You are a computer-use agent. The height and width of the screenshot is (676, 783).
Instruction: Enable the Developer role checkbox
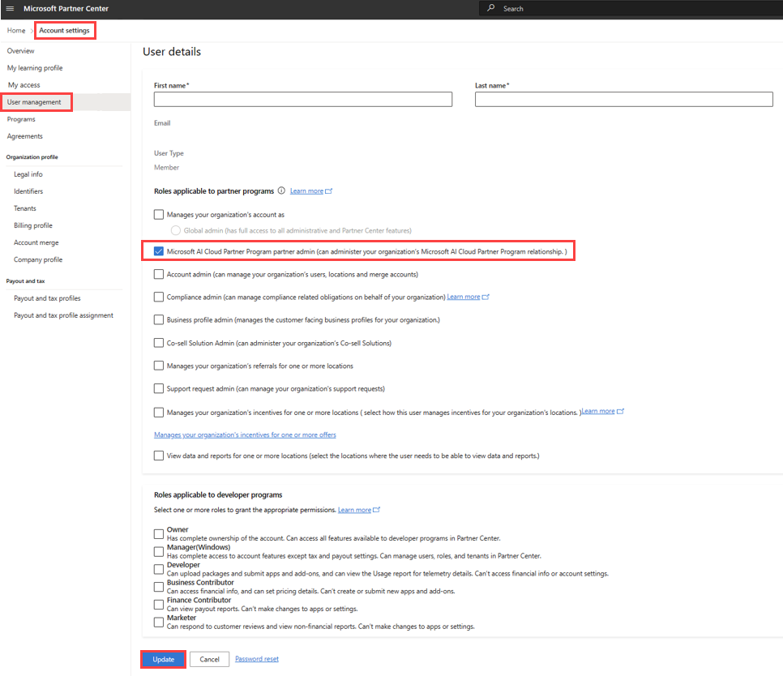pos(159,568)
